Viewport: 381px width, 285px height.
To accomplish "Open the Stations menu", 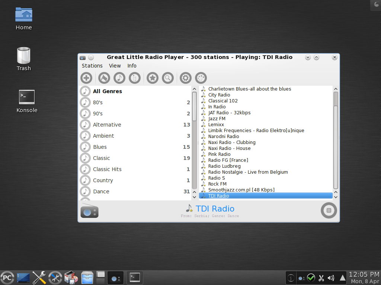I will click(x=92, y=66).
